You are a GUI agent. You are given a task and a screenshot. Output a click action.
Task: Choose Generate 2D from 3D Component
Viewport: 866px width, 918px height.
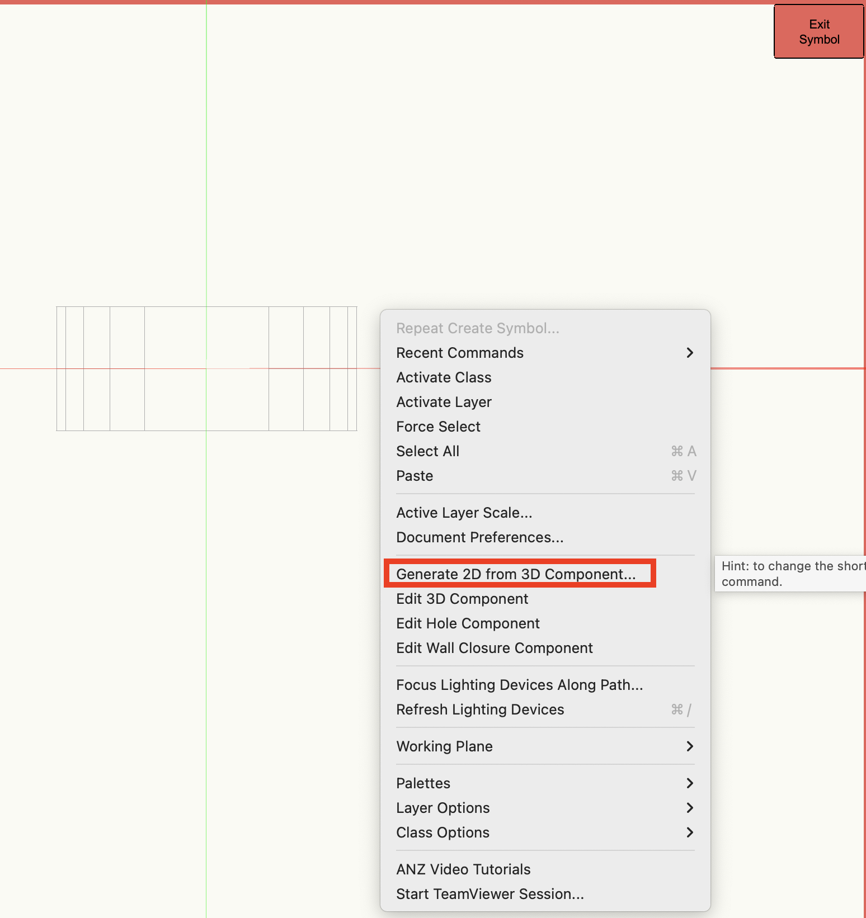515,574
